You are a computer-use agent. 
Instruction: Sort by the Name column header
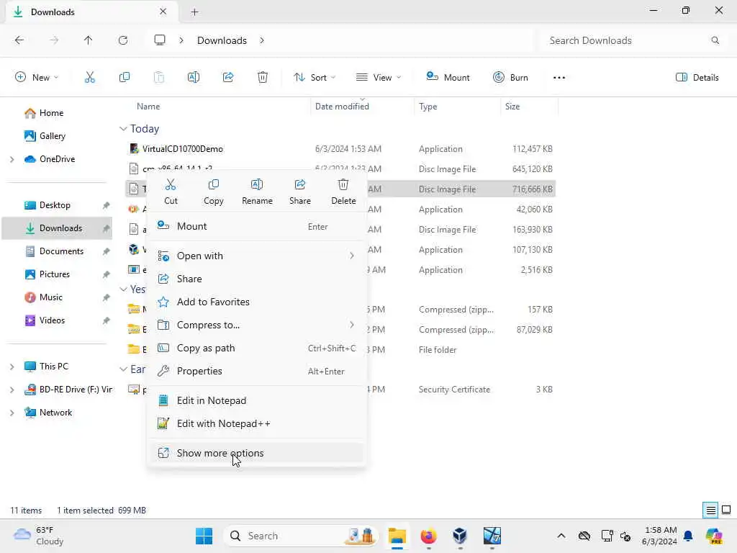148,107
